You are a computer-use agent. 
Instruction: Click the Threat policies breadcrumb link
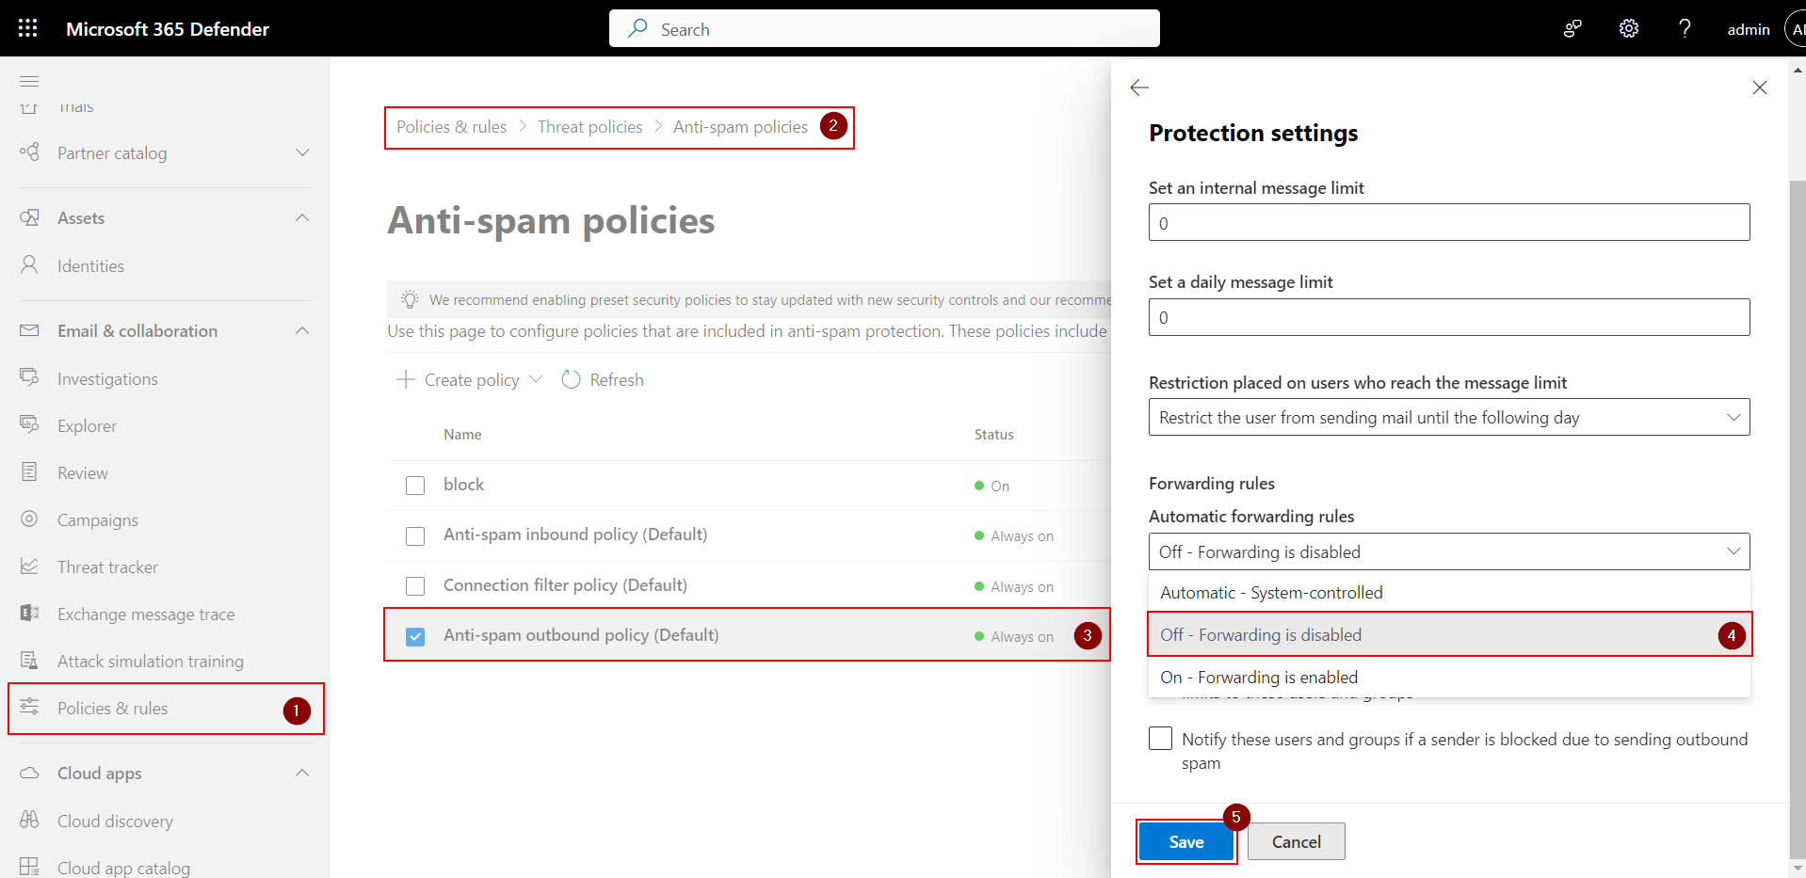tap(589, 127)
